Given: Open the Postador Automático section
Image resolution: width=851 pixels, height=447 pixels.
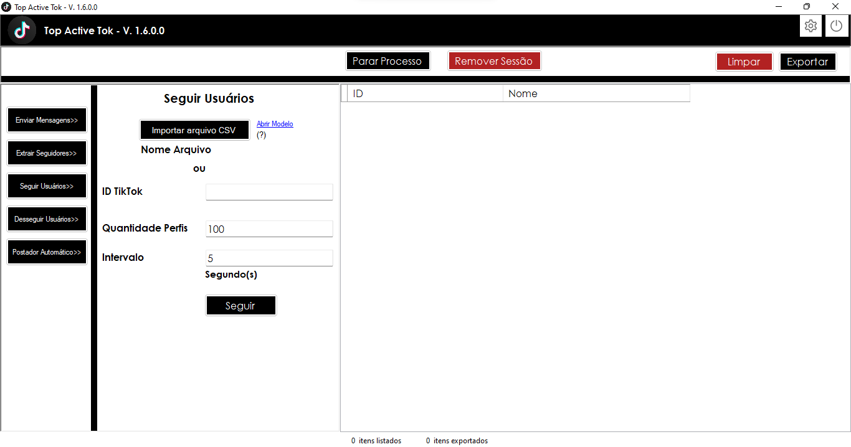Looking at the screenshot, I should 47,252.
